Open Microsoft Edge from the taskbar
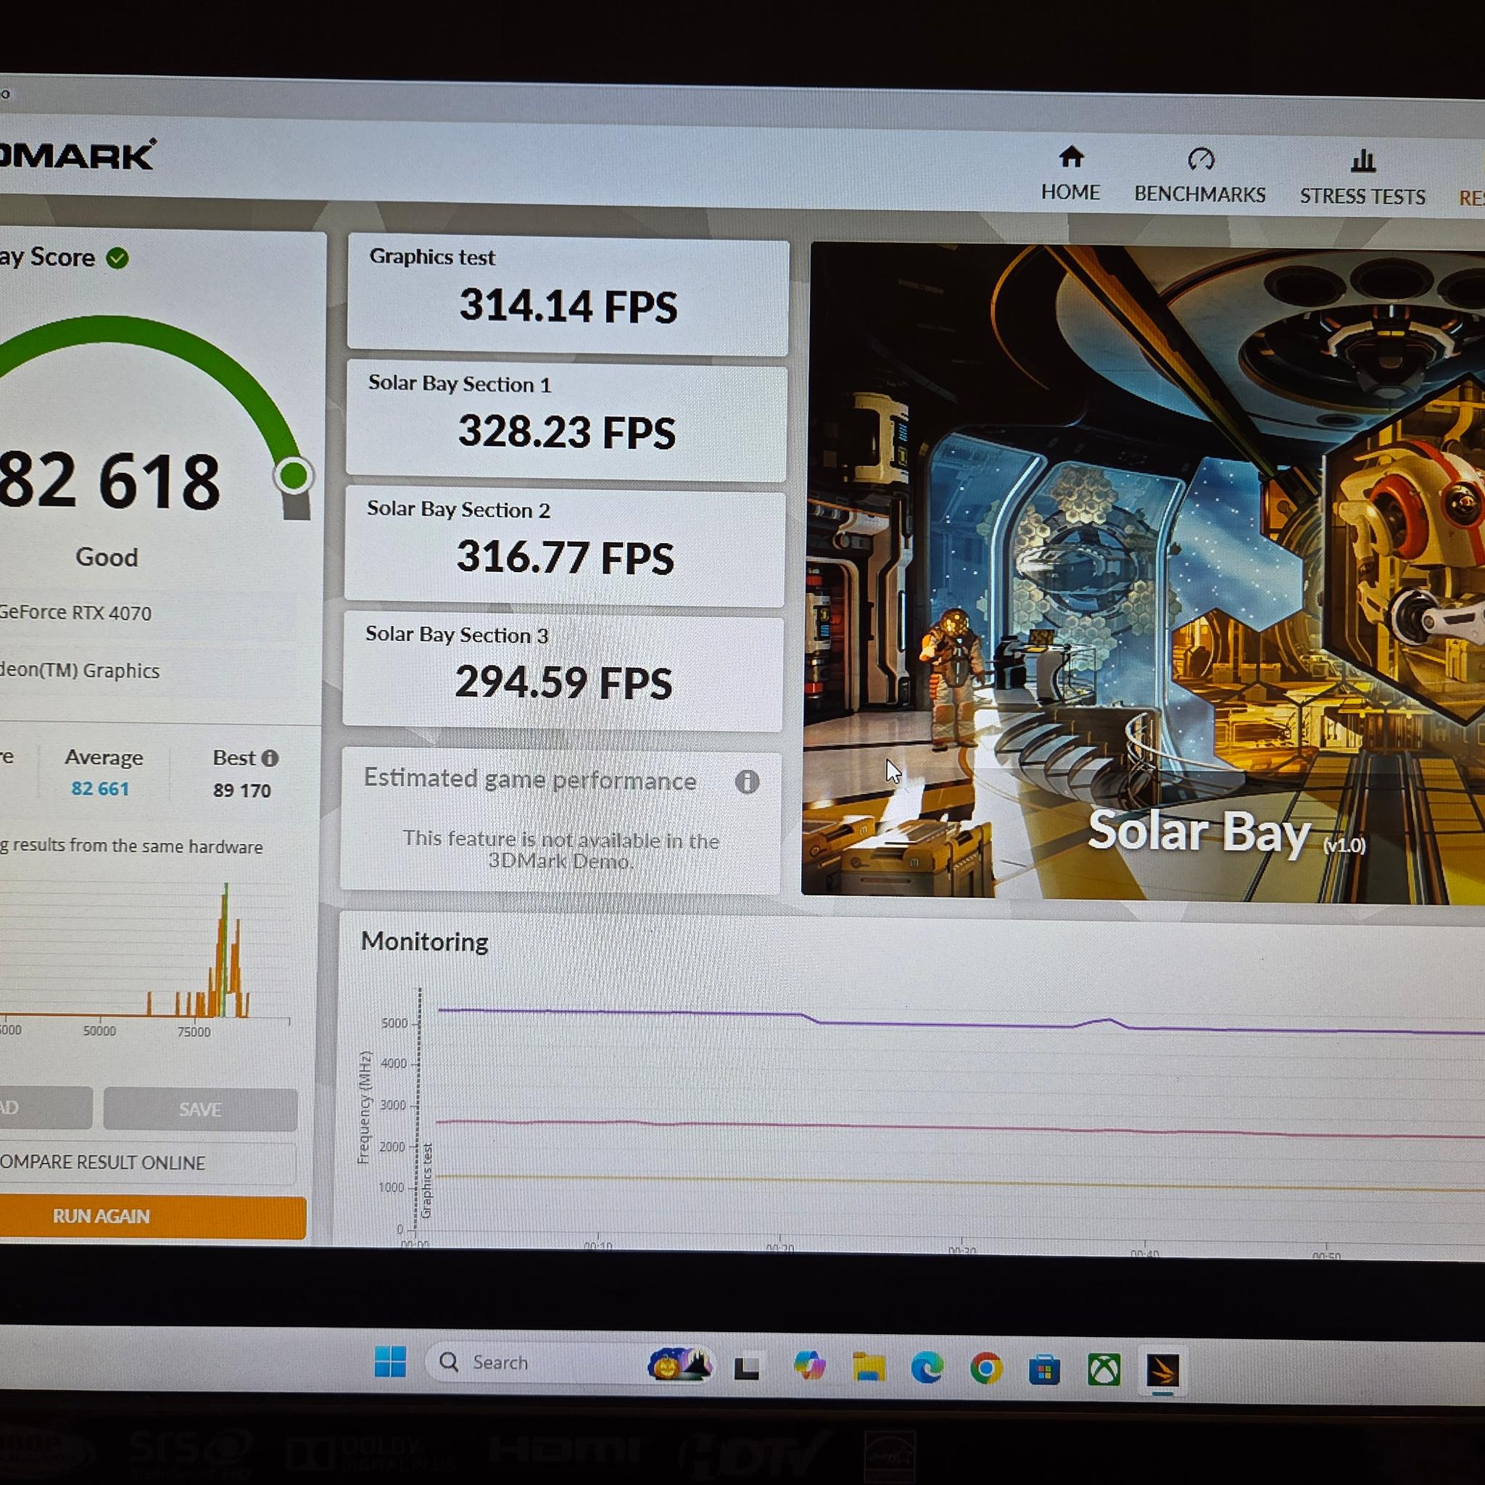 (x=927, y=1368)
